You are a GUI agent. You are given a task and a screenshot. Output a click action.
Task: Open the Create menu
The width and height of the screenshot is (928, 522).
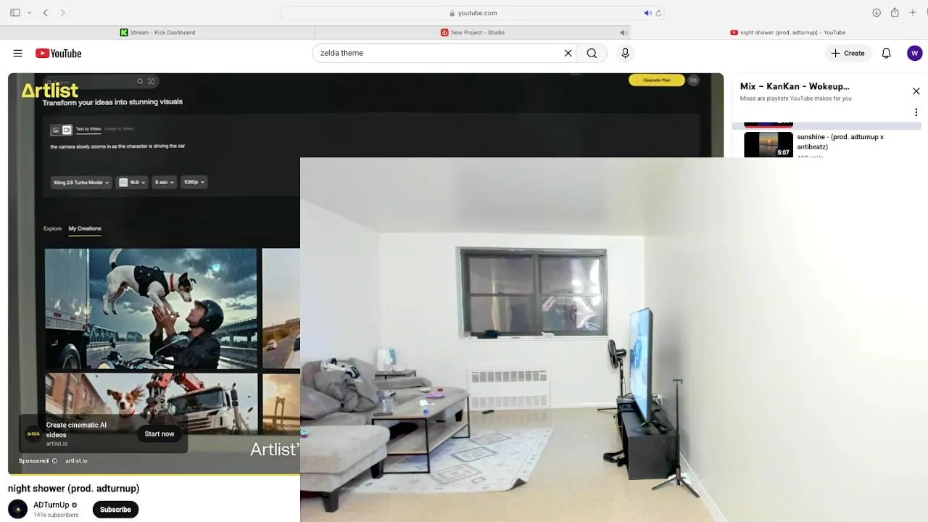click(x=848, y=53)
